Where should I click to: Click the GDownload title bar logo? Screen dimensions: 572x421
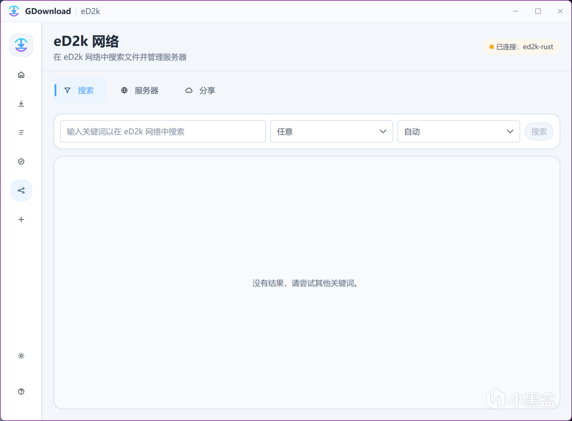pos(14,11)
